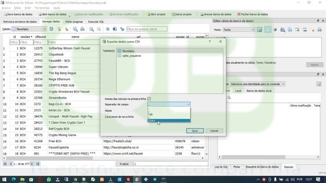The height and width of the screenshot is (183, 326).
Task: Click Abrir projeto button
Action: [x=156, y=14]
